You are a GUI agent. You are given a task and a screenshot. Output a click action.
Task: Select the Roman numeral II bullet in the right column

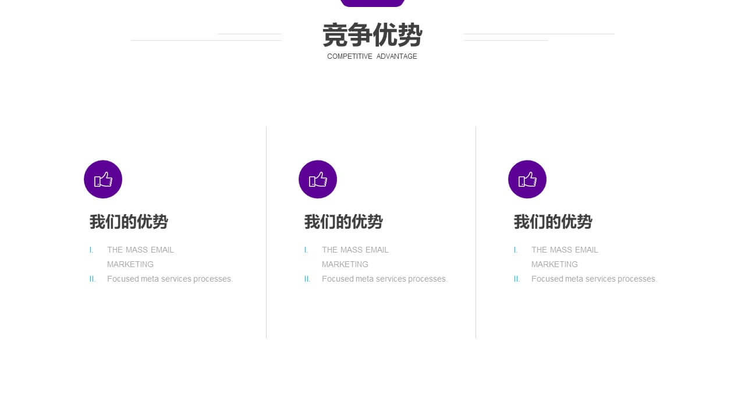[x=516, y=279]
